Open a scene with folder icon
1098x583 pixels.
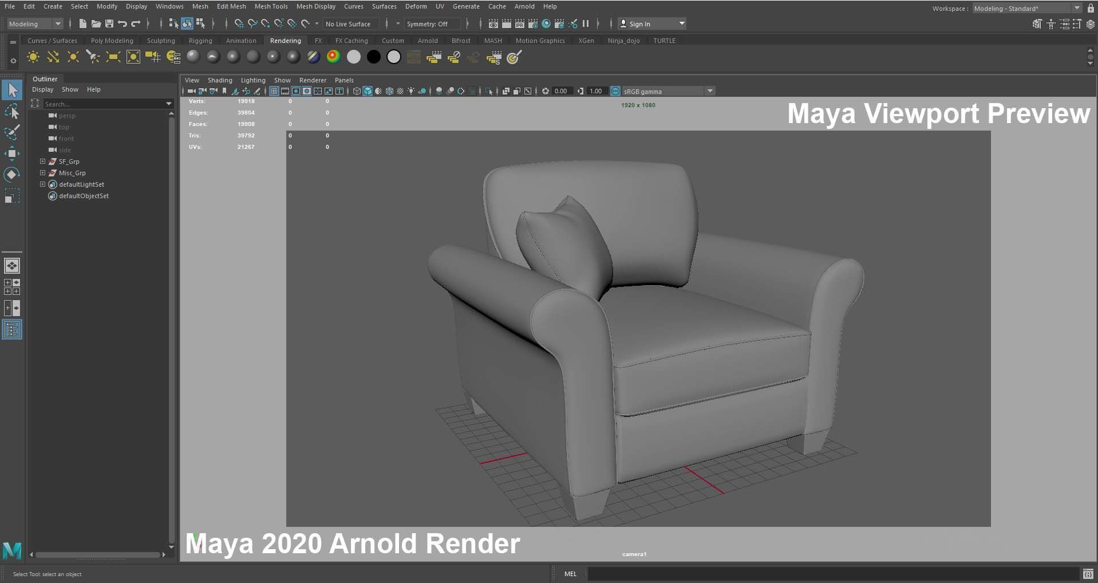click(x=96, y=23)
